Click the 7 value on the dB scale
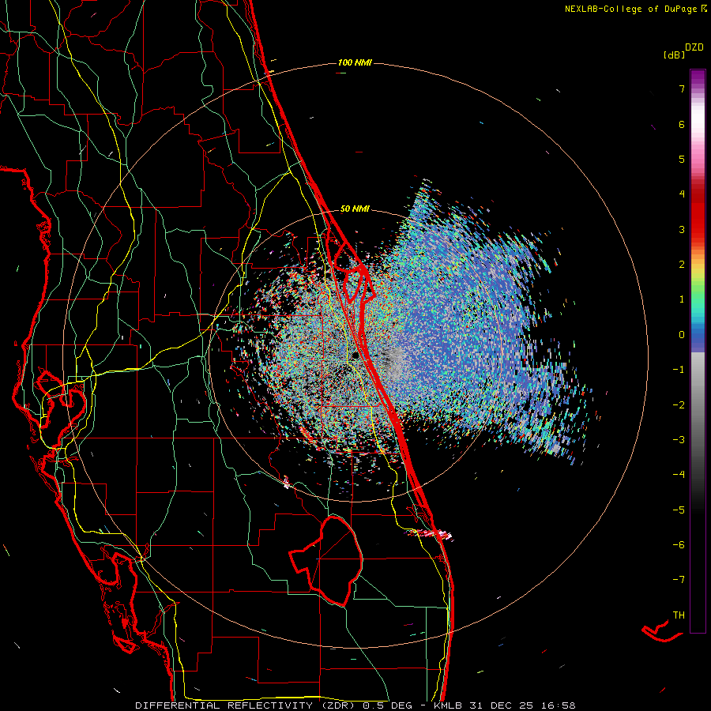Viewport: 711px width, 711px height. (682, 88)
